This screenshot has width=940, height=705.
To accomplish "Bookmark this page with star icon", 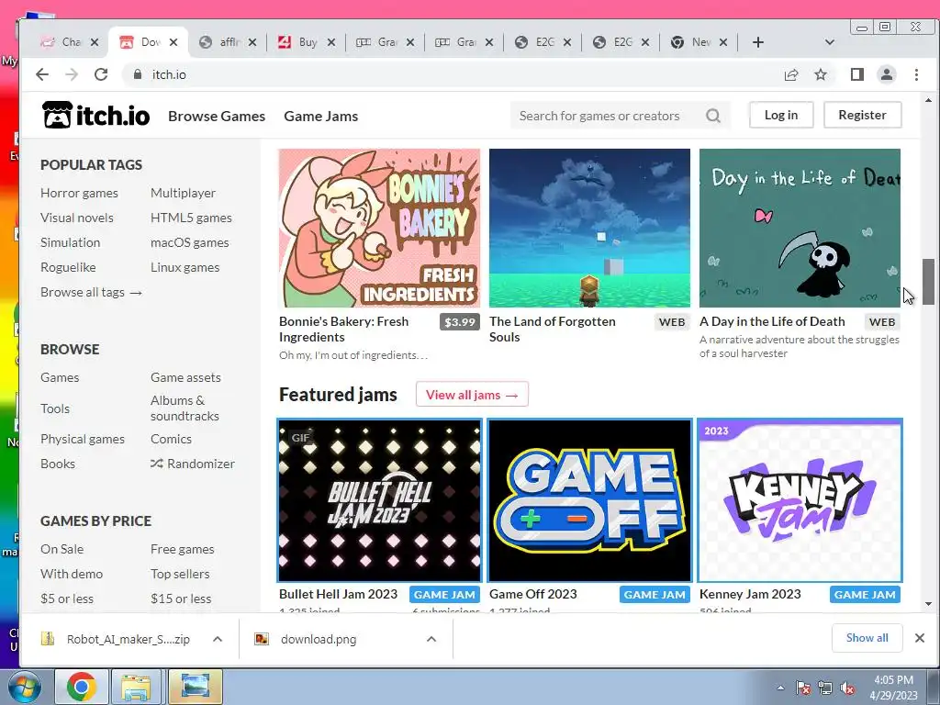I will tap(821, 74).
